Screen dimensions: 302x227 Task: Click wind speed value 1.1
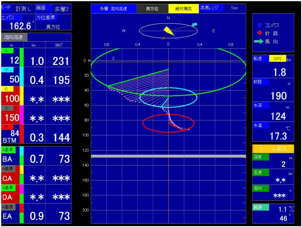283,209
